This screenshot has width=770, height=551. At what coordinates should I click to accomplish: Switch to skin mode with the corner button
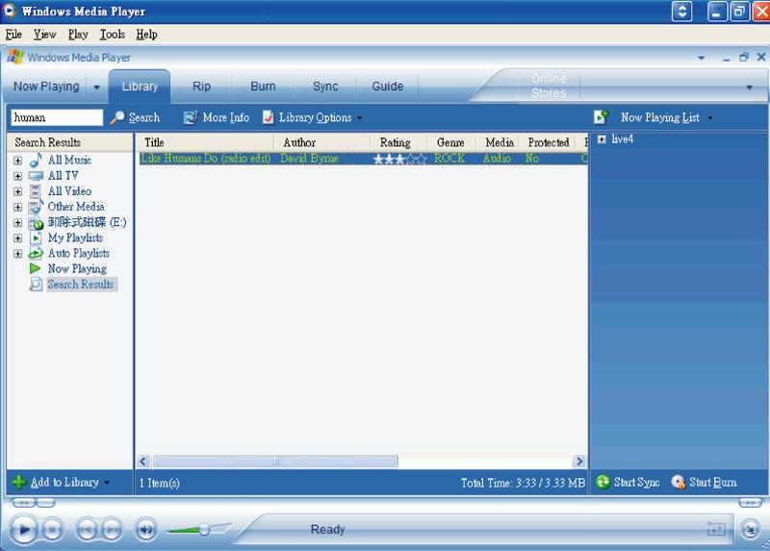pos(751,530)
